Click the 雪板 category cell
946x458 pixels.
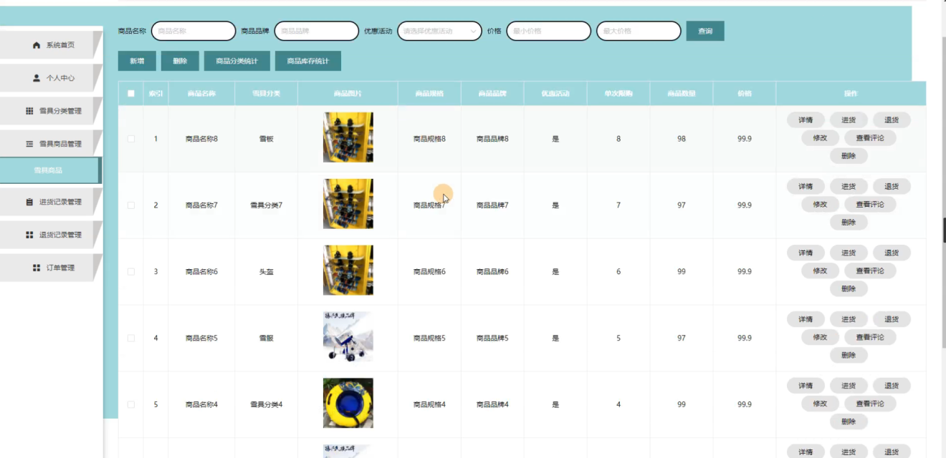coord(266,139)
